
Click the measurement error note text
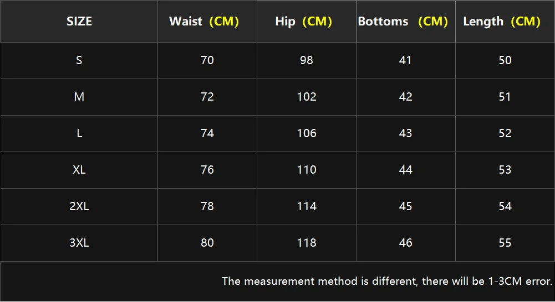point(387,281)
